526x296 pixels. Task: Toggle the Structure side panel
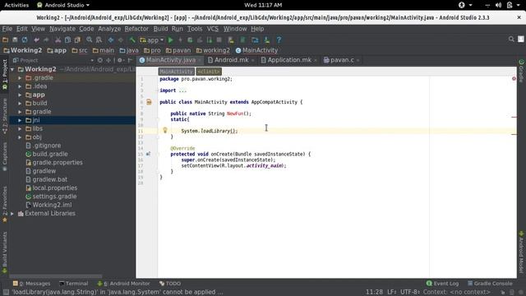[x=5, y=117]
